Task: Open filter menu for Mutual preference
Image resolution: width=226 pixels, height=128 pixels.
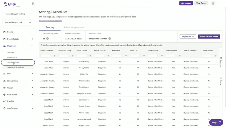Action: coord(179,56)
